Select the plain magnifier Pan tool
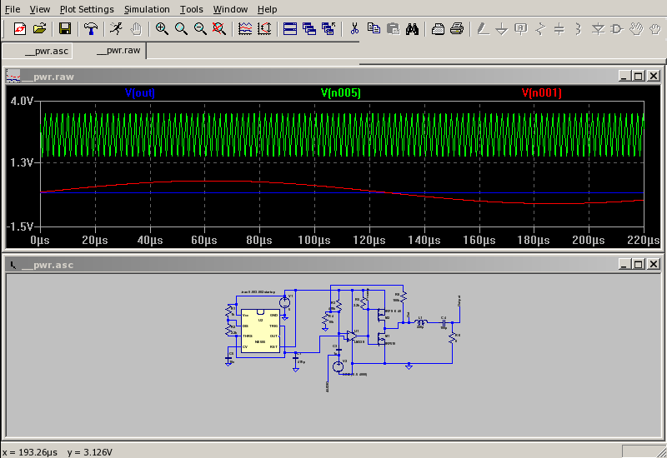The width and height of the screenshot is (667, 458). coord(181,29)
